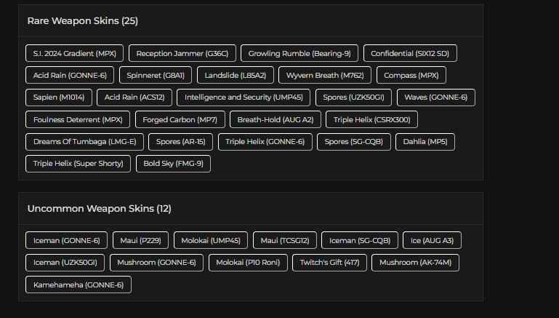The height and width of the screenshot is (318, 559).
Task: Click the Wyvern Breath (M762) tag
Action: tap(325, 75)
